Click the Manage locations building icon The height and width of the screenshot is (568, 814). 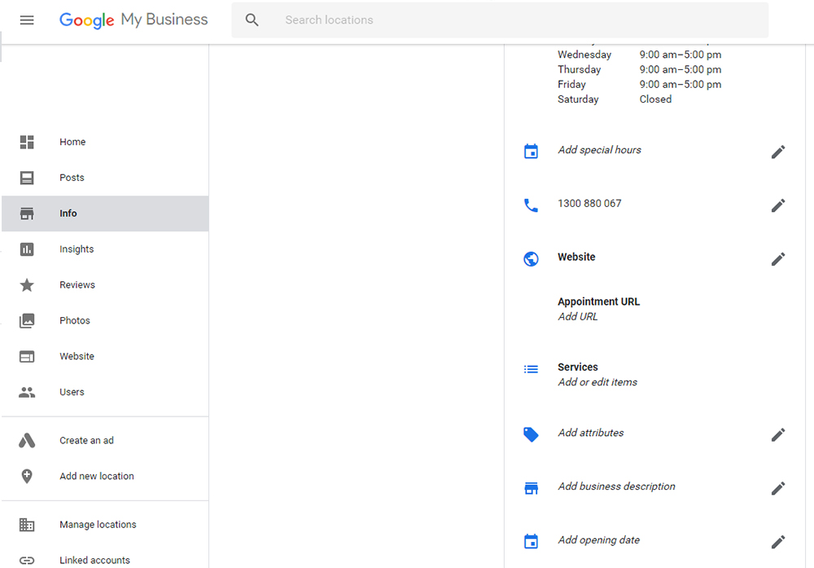[27, 525]
